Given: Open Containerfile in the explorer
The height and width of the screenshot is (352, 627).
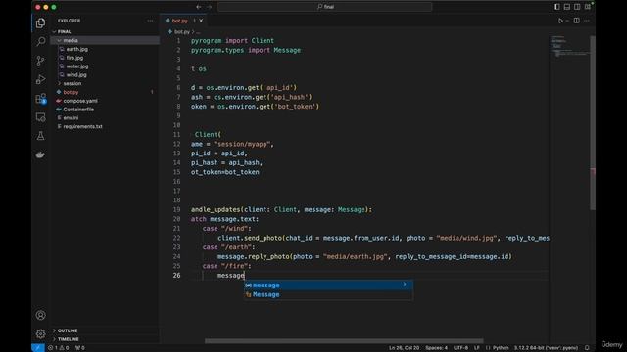Looking at the screenshot, I should click(78, 110).
